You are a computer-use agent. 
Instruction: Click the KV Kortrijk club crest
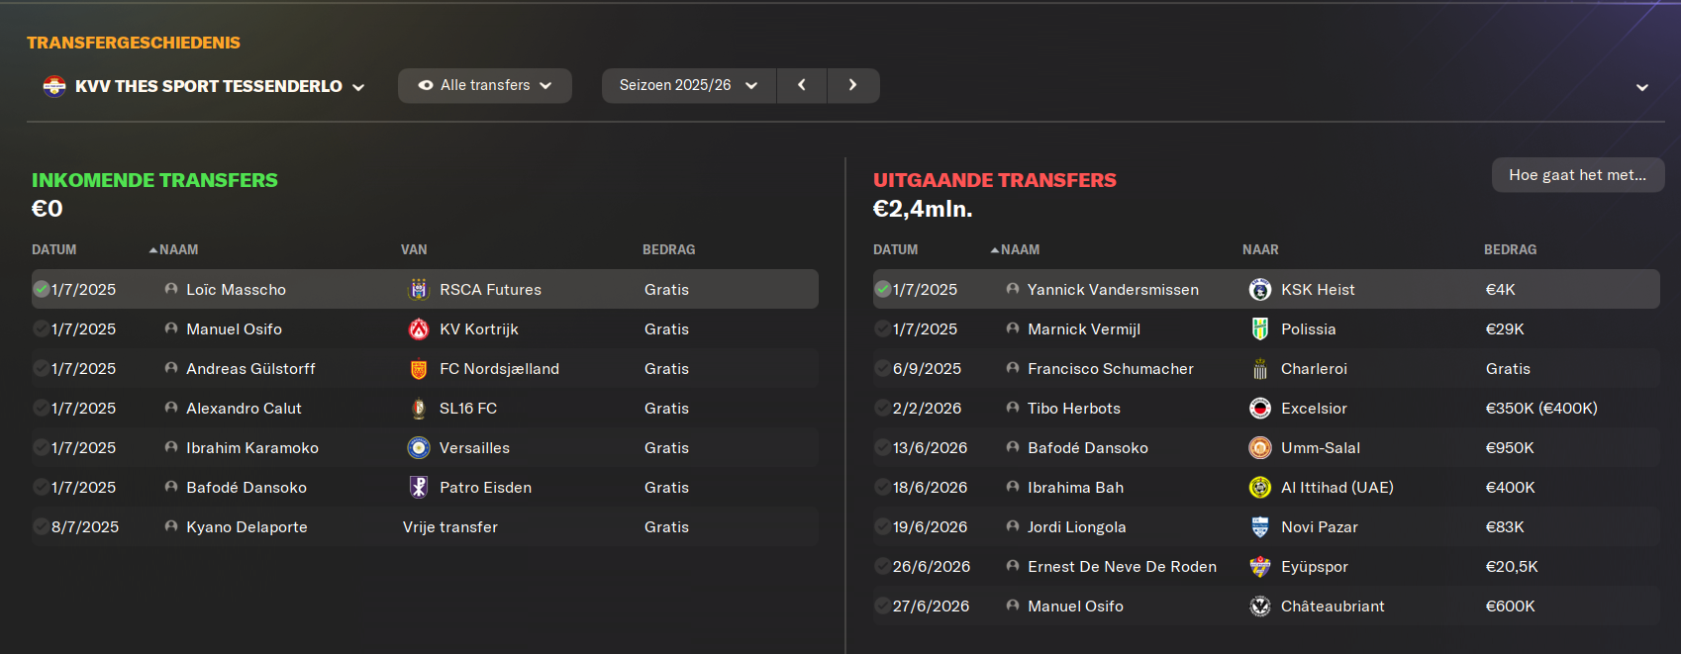pyautogui.click(x=419, y=328)
